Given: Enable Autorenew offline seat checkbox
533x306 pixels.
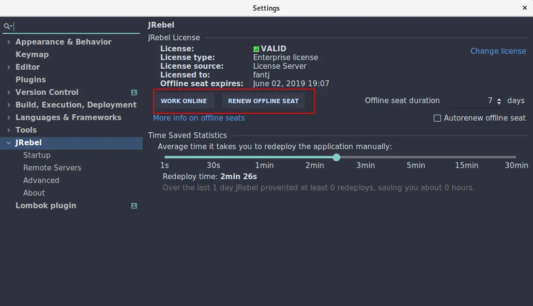Looking at the screenshot, I should click(x=437, y=118).
